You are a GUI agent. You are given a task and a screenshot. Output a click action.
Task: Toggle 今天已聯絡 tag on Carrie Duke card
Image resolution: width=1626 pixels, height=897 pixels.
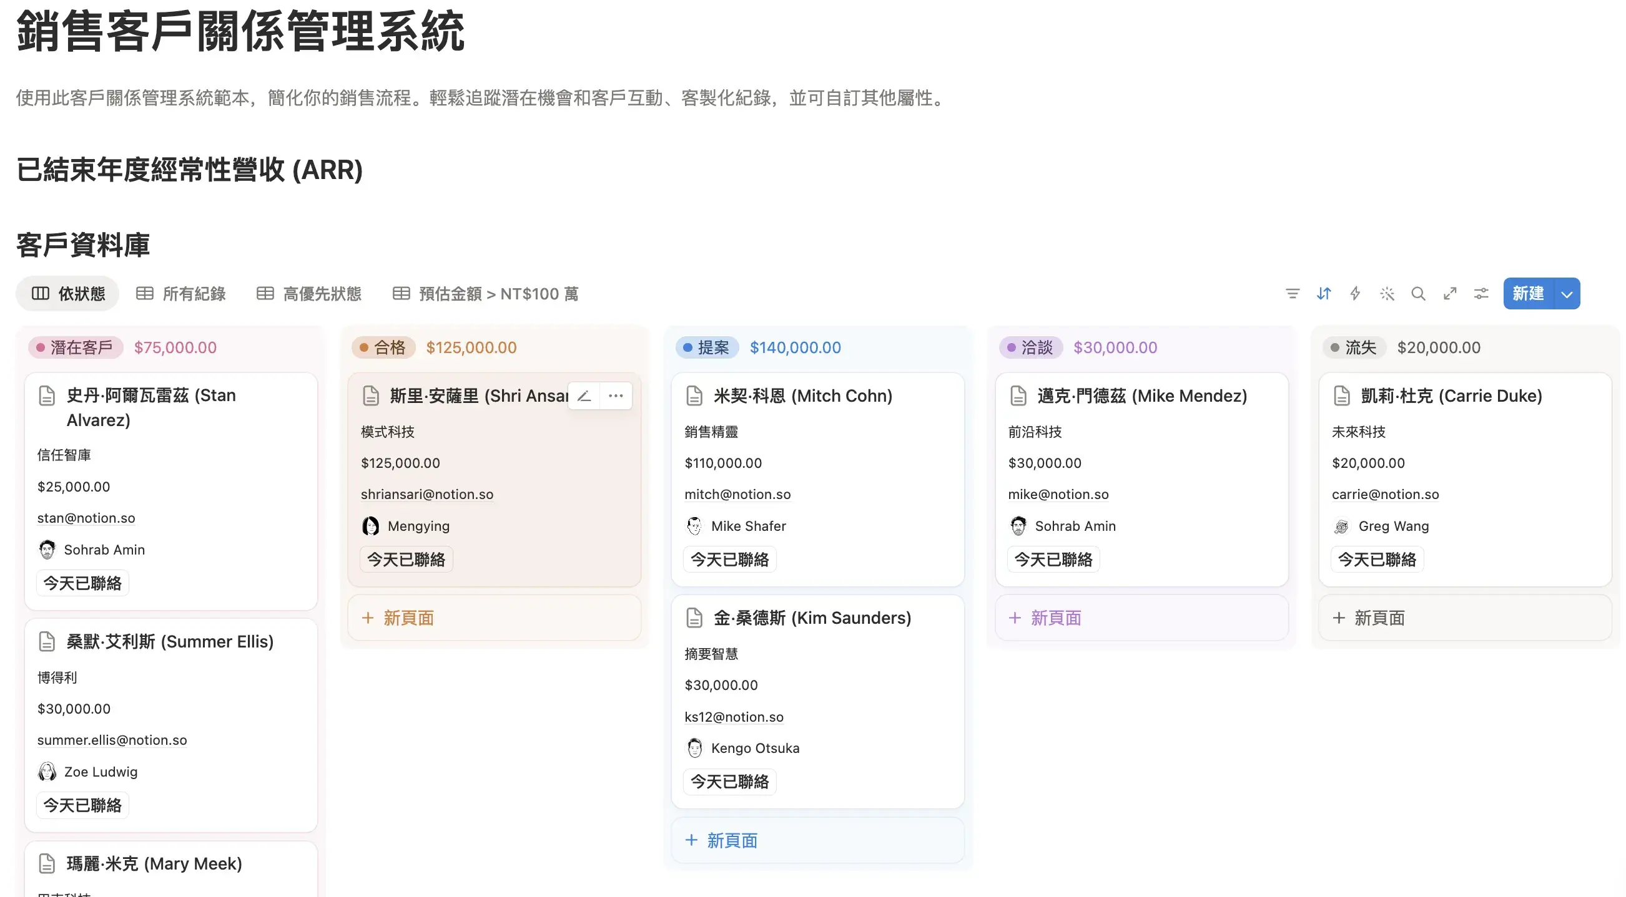tap(1376, 559)
